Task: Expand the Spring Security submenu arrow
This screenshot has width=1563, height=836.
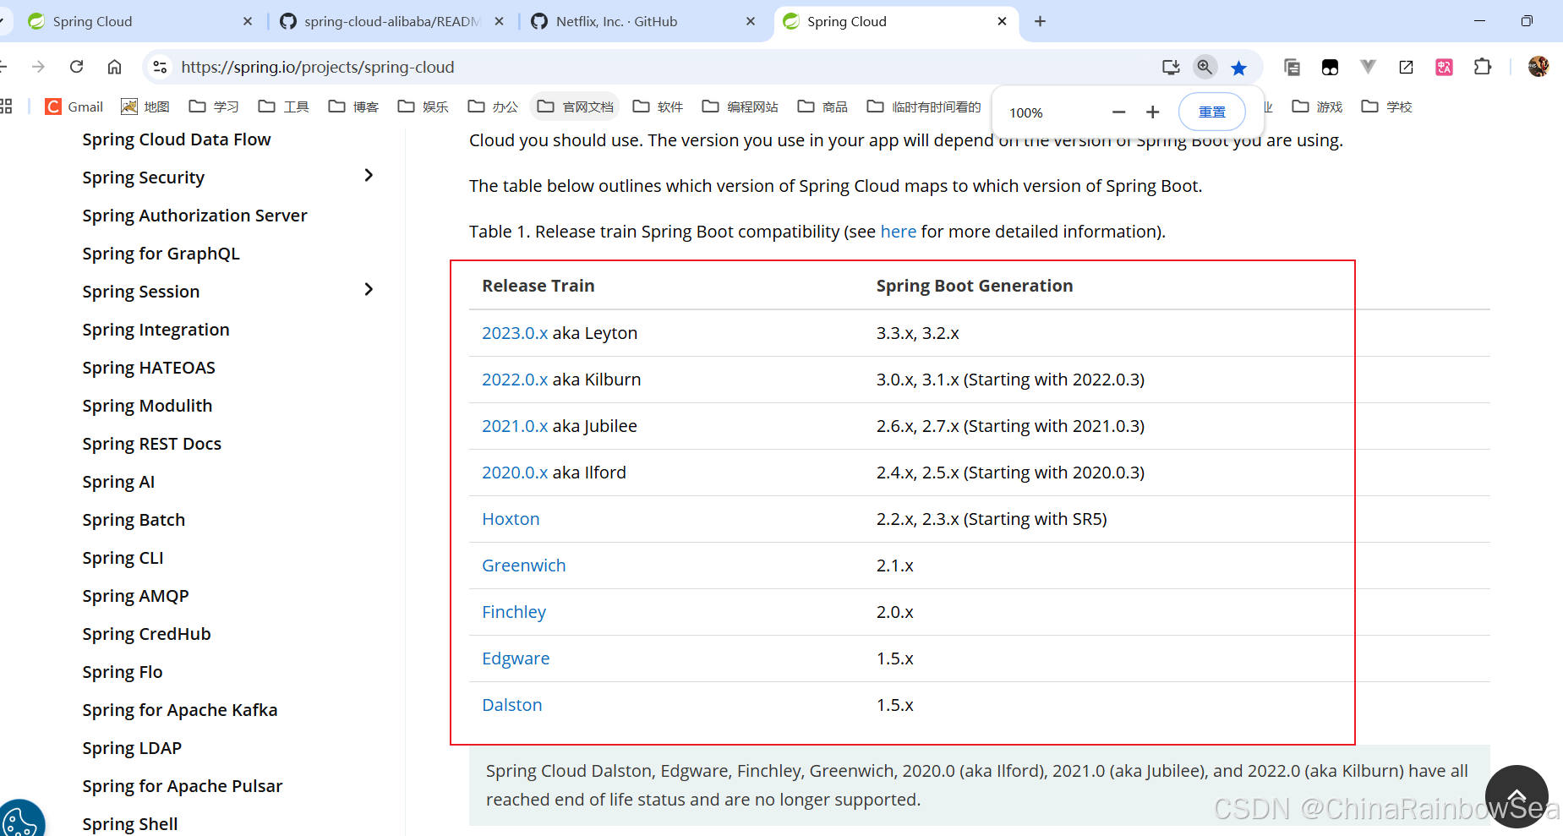Action: 369,175
